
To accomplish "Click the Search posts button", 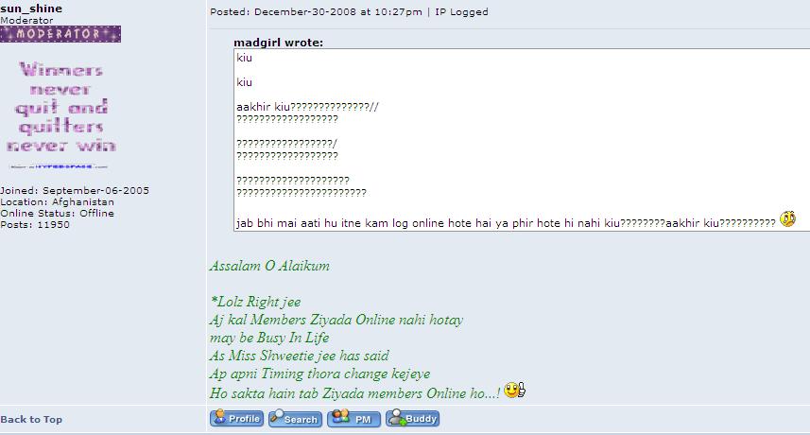I will (295, 419).
